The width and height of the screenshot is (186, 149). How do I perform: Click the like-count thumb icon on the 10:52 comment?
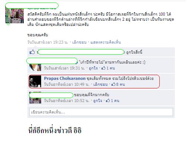(108, 101)
